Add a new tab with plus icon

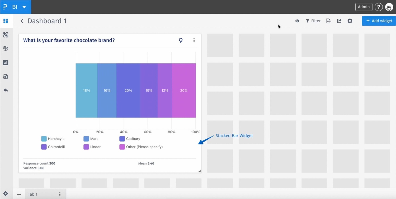19,195
